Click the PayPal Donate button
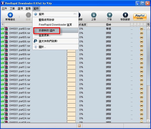This screenshot has width=151, height=129. click(140, 17)
